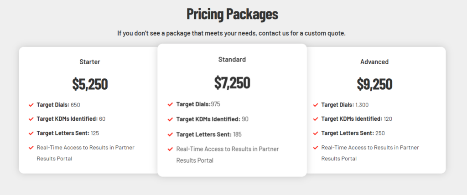Click checkmark beside Advanced Target Dials
Viewport: 467px width, 195px height.
(x=316, y=105)
